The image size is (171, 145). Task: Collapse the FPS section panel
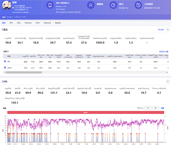[168, 81]
